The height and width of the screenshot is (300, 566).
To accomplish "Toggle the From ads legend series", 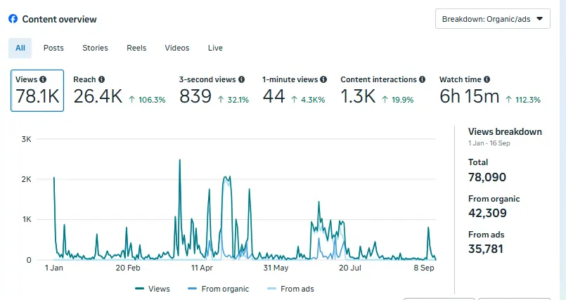I will click(291, 289).
